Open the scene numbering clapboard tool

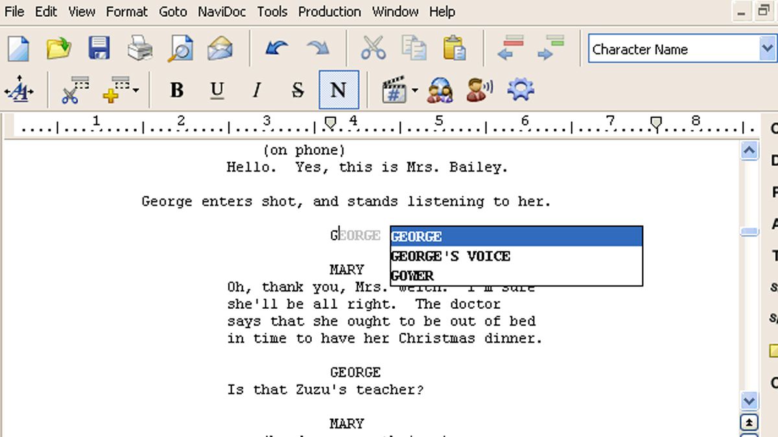coord(393,90)
